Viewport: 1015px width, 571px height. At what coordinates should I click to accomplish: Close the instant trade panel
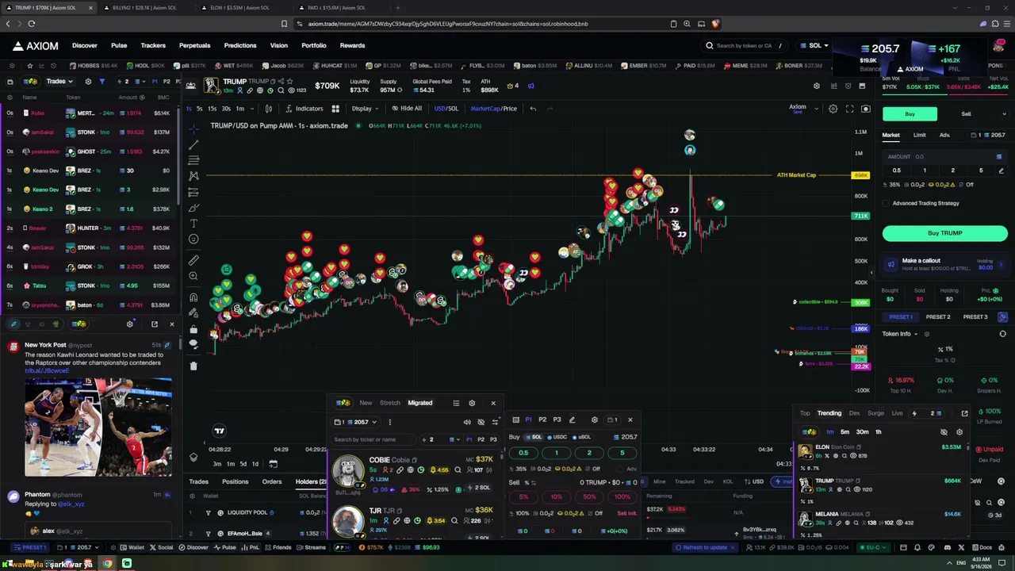pos(630,420)
